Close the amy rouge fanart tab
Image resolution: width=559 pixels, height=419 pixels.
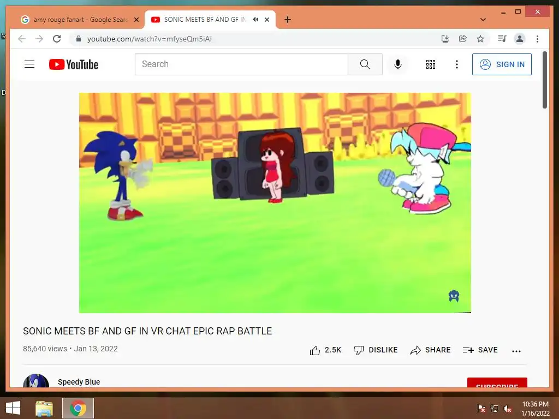(136, 20)
